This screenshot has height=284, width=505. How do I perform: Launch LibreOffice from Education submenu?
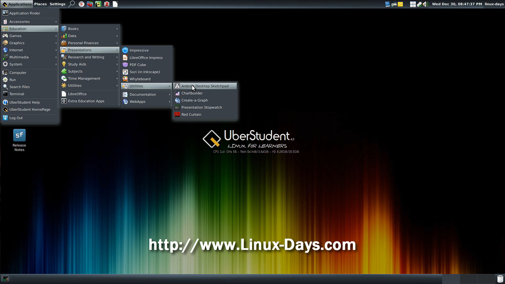90,94
